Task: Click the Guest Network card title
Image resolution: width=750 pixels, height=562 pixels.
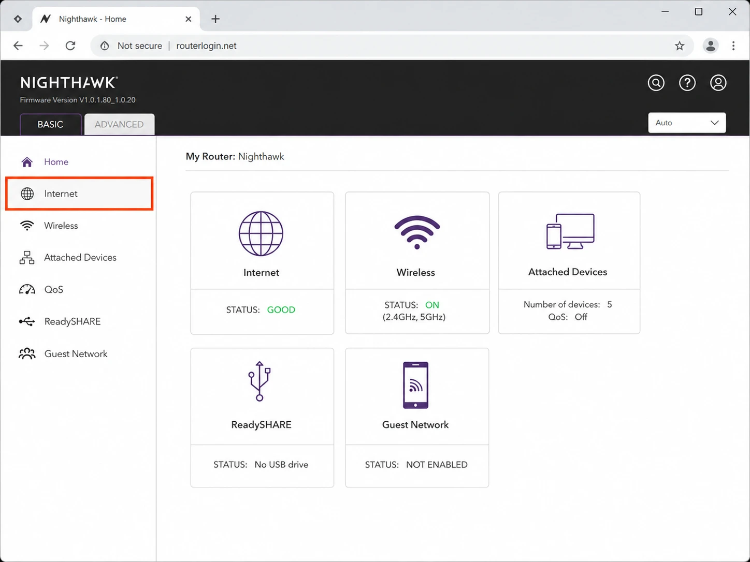Action: [415, 425]
